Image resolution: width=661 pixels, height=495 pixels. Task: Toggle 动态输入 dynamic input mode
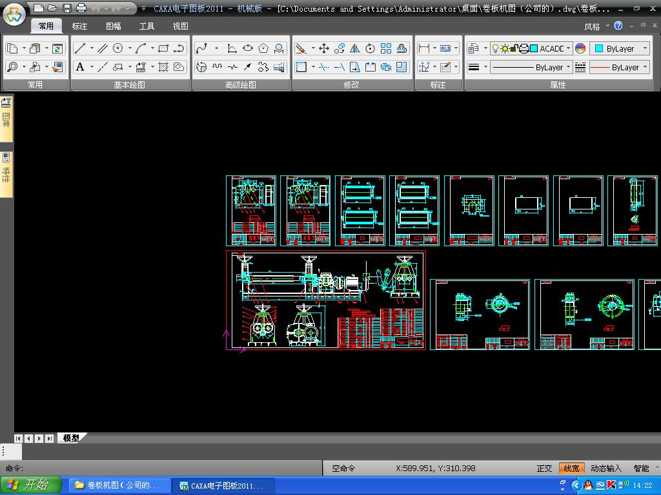pos(606,469)
